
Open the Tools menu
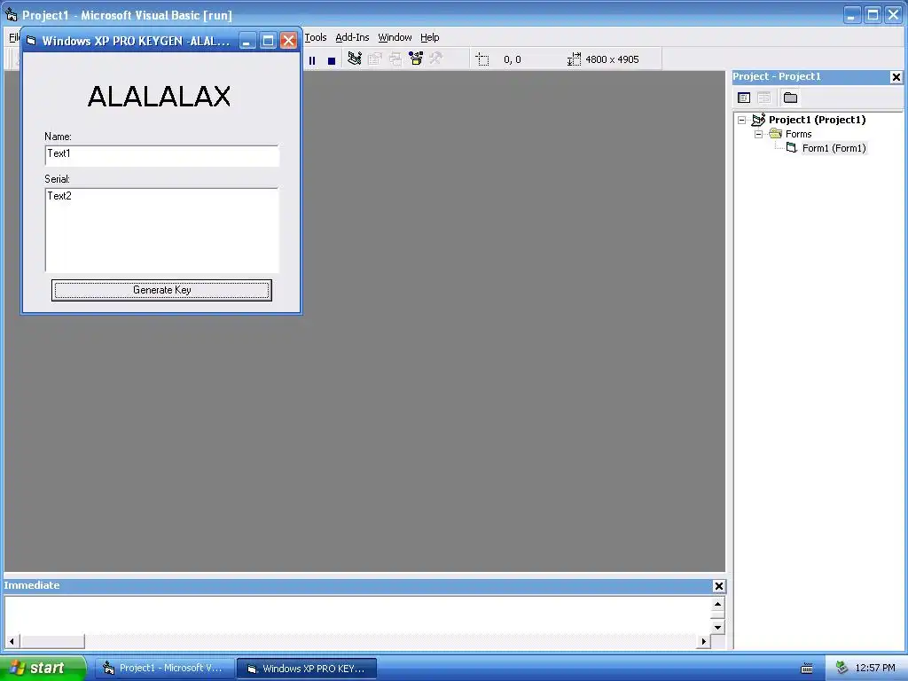click(316, 37)
